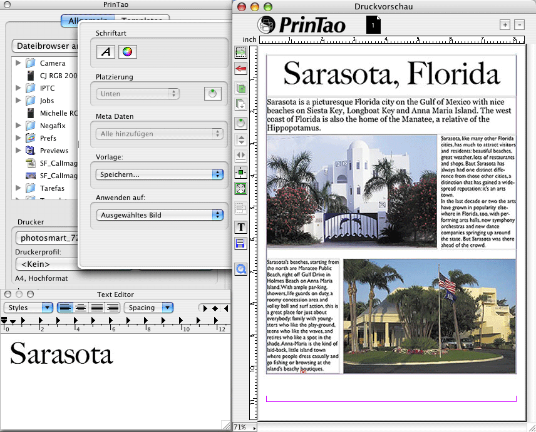Click the blue floppy disk save icon
This screenshot has height=432, width=536.
[x=241, y=243]
